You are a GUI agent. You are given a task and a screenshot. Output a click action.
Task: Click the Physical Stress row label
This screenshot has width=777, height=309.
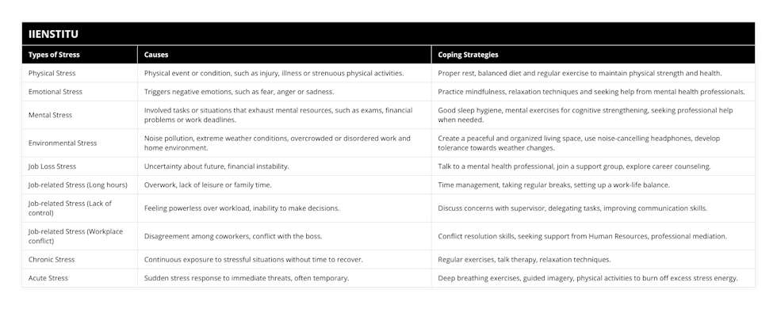tap(52, 73)
